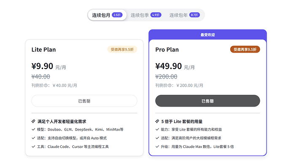
Task: Click the 8.7折 discount badge
Action: (194, 15)
